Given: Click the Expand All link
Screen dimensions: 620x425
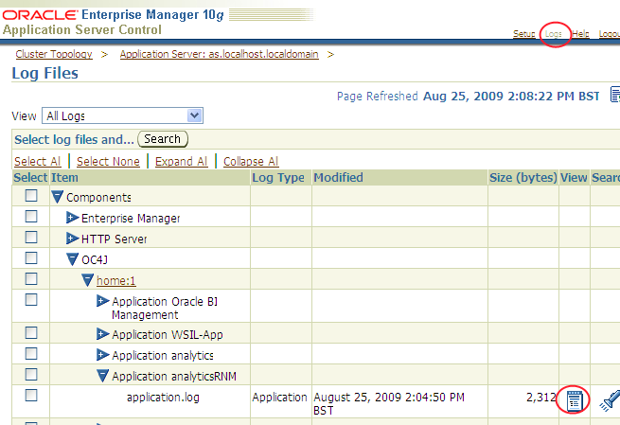Looking at the screenshot, I should pyautogui.click(x=181, y=162).
